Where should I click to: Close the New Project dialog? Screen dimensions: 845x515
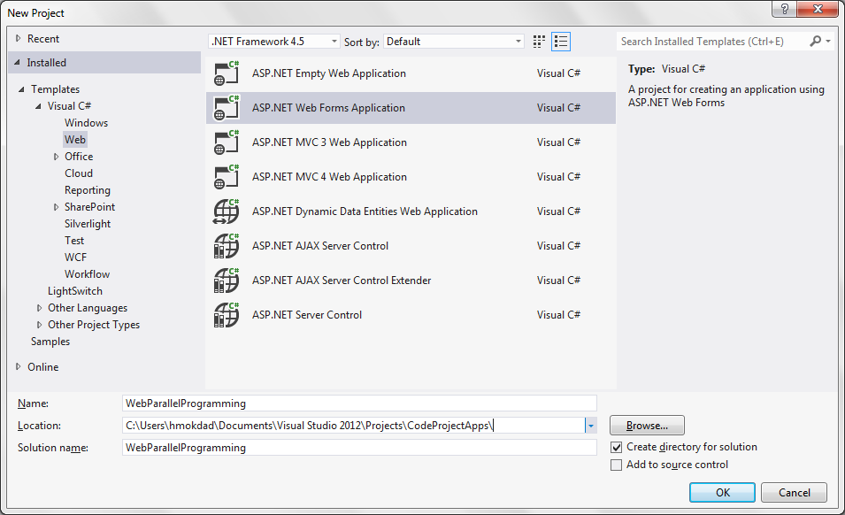click(x=818, y=9)
